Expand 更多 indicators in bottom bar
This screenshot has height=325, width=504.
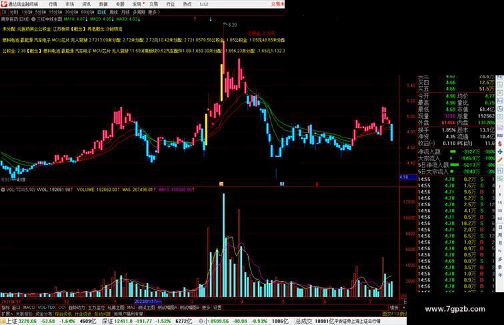click(x=206, y=308)
